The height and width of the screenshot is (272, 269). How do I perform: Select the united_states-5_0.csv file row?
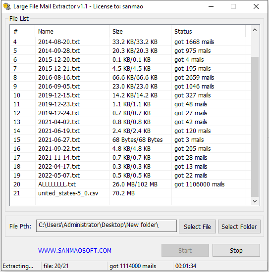click(130, 193)
